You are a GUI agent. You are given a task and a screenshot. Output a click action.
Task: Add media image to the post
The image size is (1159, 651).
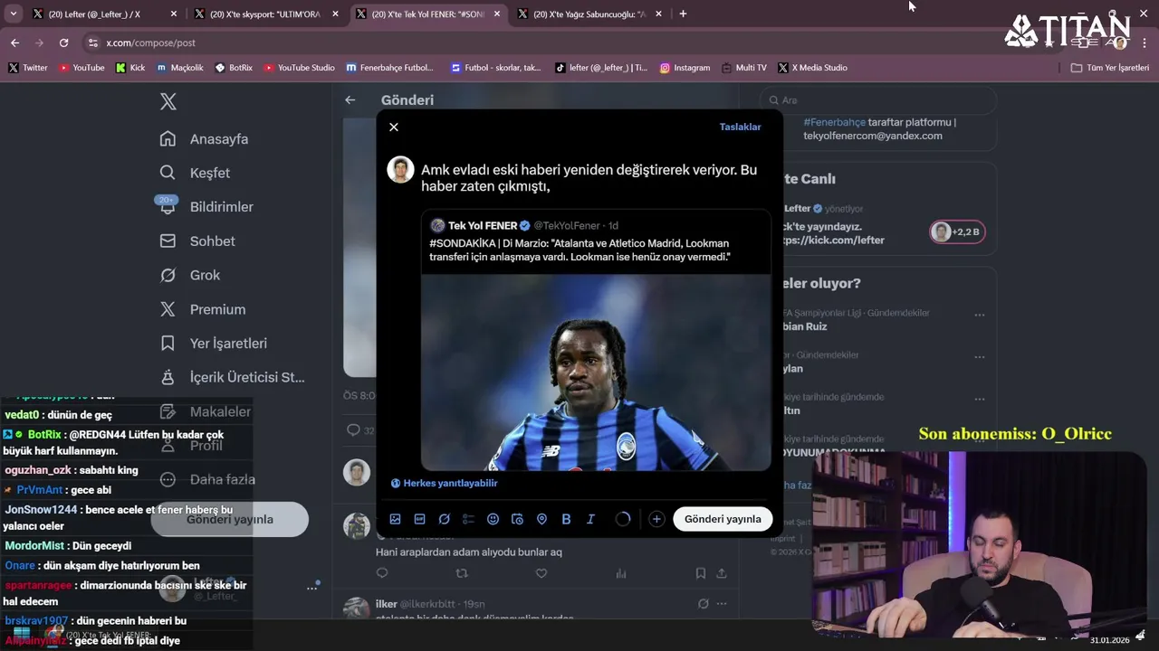[x=395, y=519]
